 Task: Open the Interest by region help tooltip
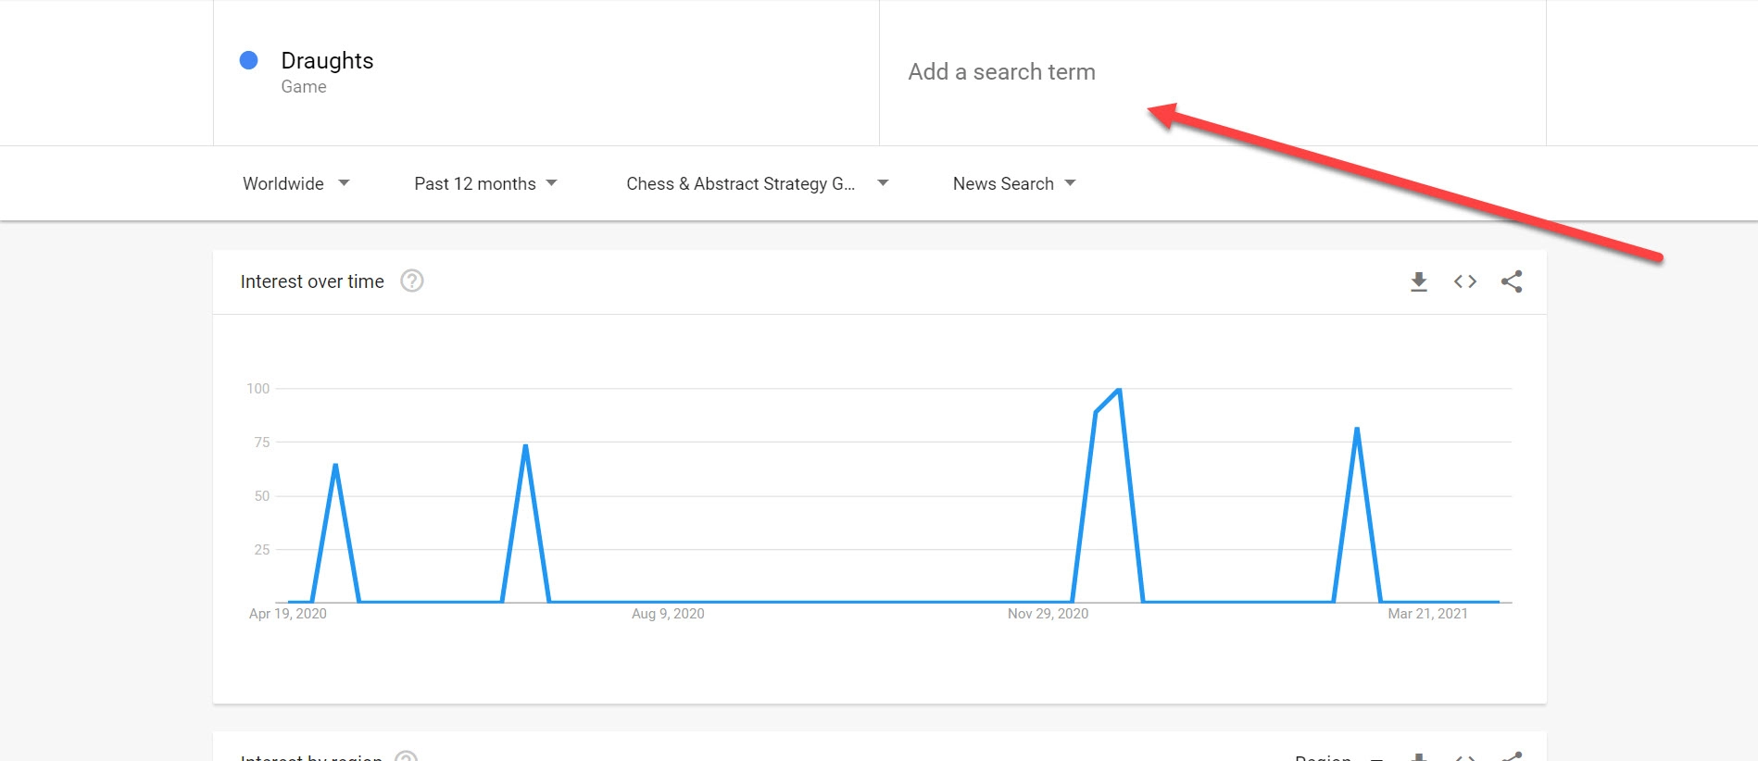click(405, 757)
